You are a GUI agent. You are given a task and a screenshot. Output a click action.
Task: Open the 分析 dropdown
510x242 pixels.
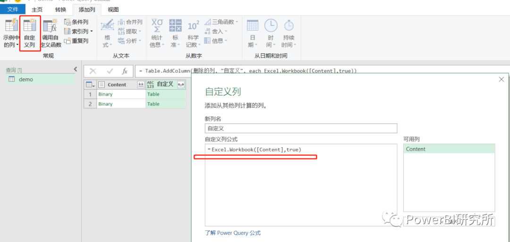[x=130, y=41]
